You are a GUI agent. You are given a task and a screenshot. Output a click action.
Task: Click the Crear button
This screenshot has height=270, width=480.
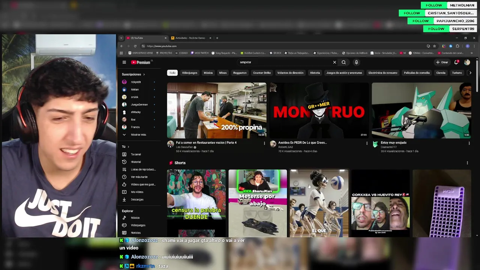(x=442, y=62)
